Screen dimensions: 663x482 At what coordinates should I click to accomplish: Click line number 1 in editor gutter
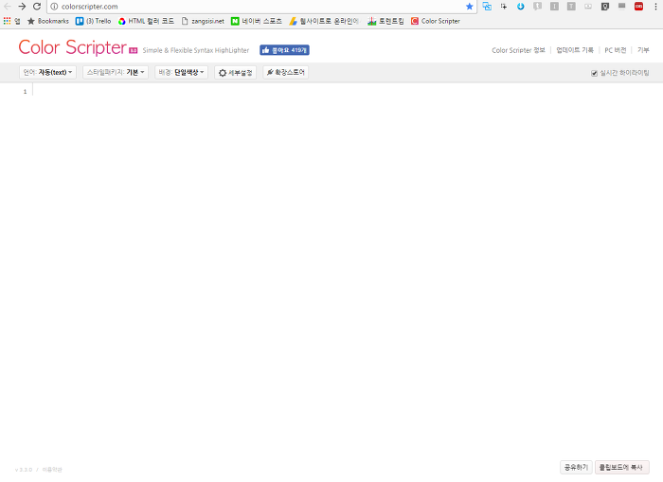(25, 91)
